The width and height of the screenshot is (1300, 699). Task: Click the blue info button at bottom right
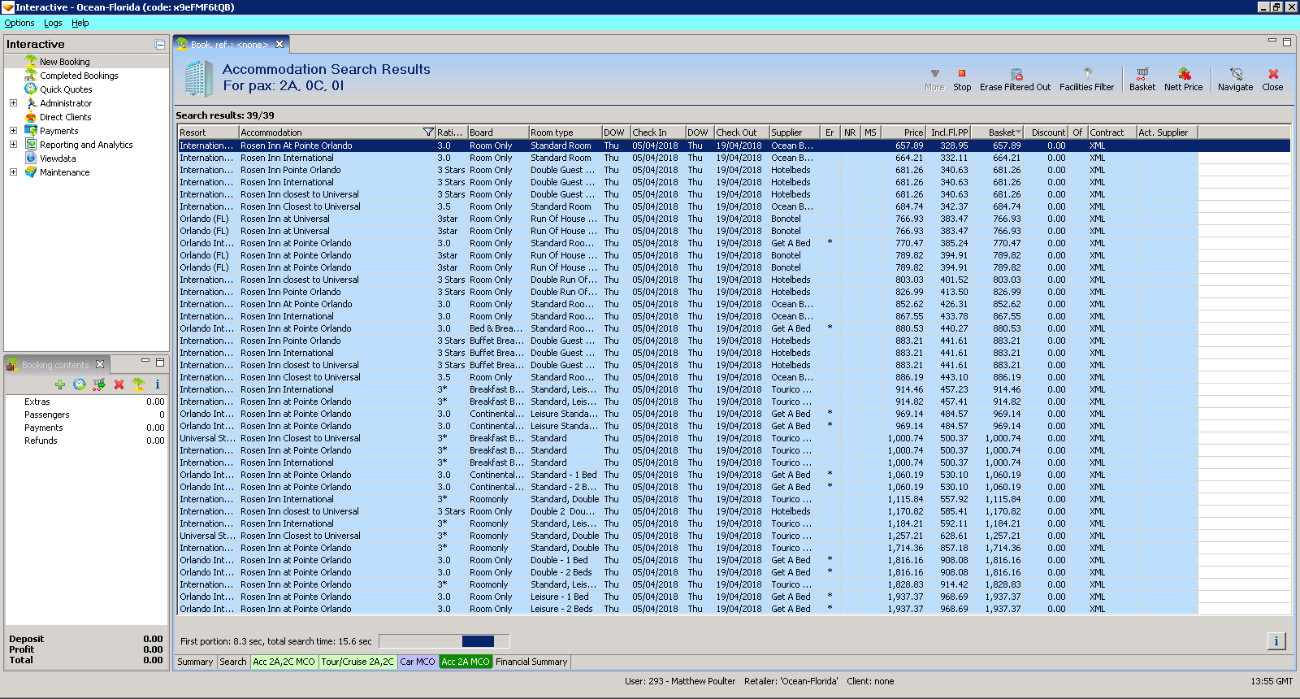point(1276,641)
